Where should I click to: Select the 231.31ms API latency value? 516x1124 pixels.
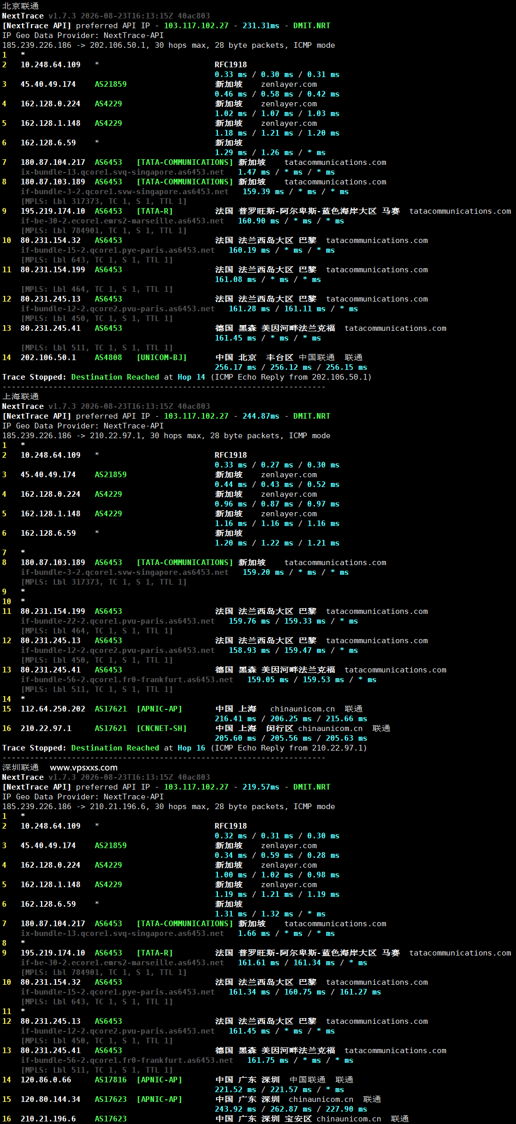(x=261, y=26)
